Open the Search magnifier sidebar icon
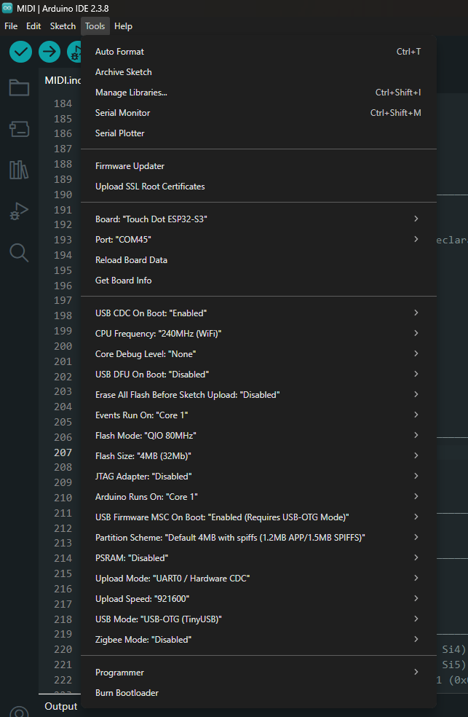Screen dimensions: 468x717 point(19,252)
